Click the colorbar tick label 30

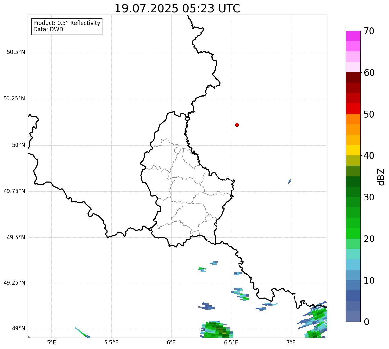click(x=369, y=197)
